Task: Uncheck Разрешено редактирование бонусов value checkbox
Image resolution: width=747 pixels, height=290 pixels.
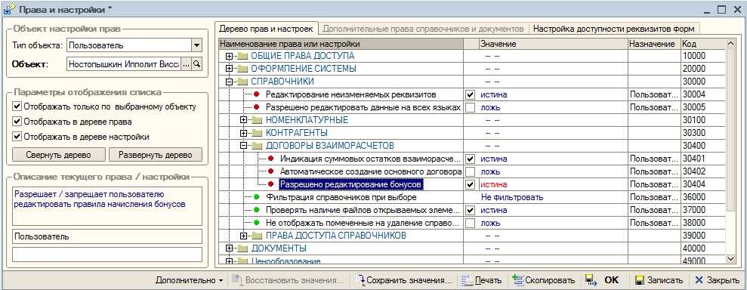Action: (471, 184)
